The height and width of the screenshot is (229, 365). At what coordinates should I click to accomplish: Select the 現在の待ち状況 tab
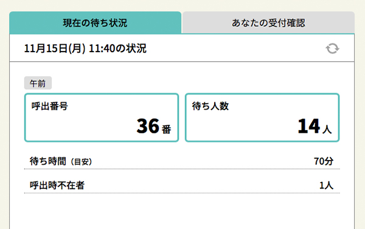coord(96,22)
